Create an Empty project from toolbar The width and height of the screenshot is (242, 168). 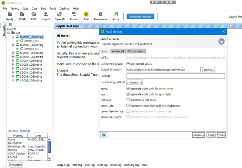tap(10, 16)
